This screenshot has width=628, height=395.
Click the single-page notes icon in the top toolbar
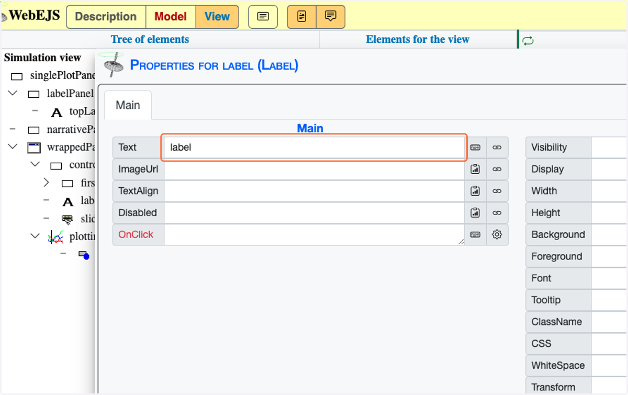pos(263,17)
